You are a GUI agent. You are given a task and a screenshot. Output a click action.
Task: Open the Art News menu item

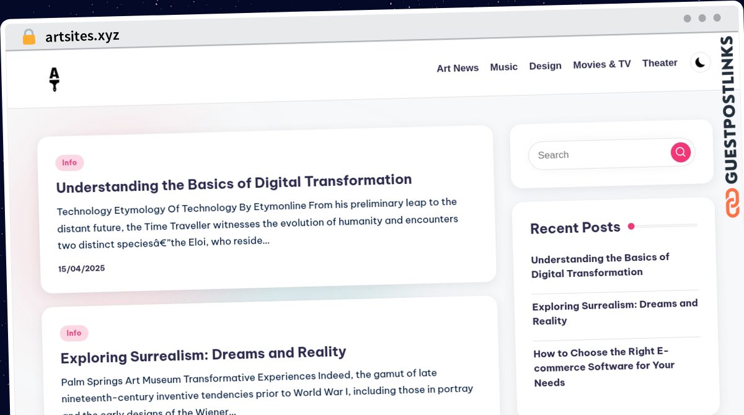pyautogui.click(x=458, y=68)
